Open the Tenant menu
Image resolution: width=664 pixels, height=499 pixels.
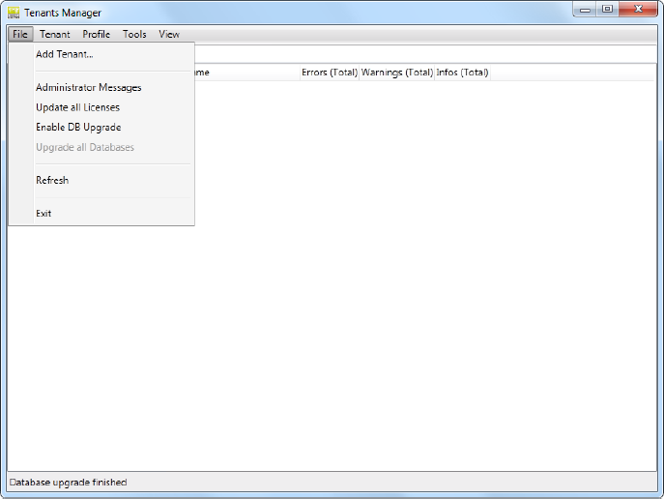[55, 34]
